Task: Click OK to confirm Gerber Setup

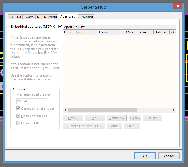Action: click(145, 156)
